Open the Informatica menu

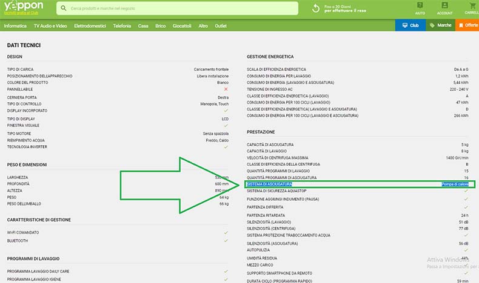(x=15, y=26)
